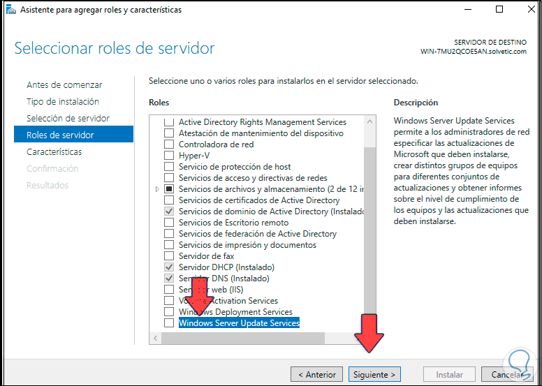
Task: Click the wizard app icon in title bar
Action: pyautogui.click(x=11, y=10)
